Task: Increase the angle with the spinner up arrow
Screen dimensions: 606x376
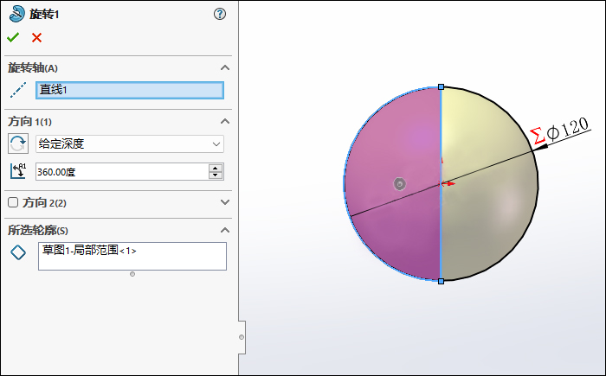Action: (x=216, y=168)
